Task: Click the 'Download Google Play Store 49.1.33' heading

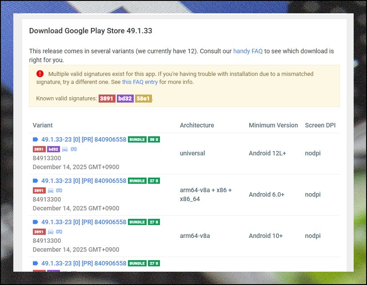Action: tap(91, 31)
